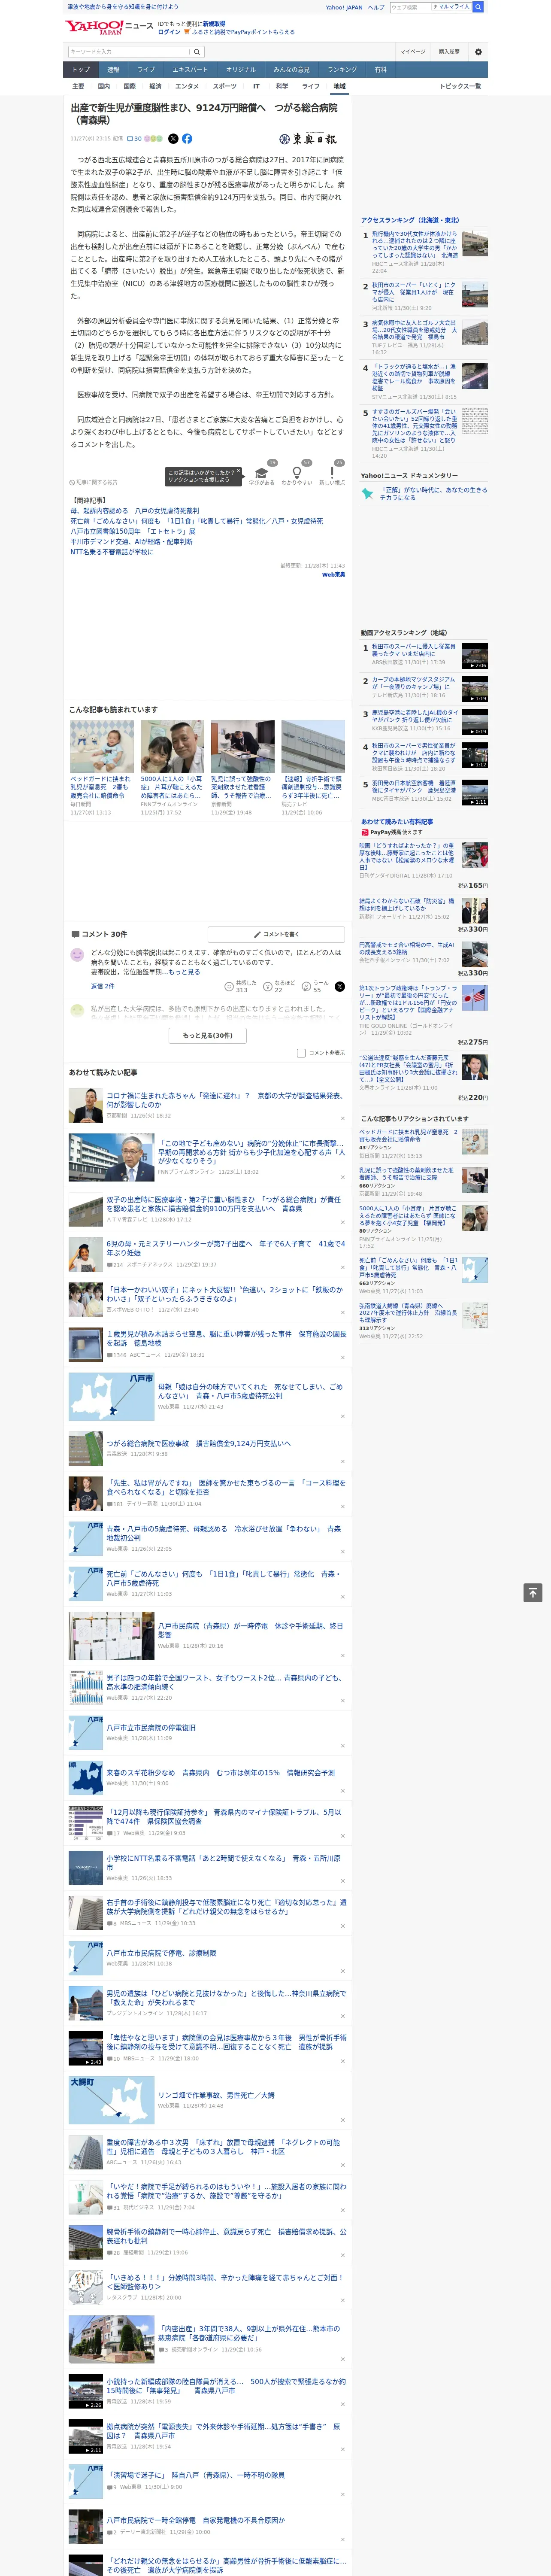Open the トップ tab
551x2576 pixels.
(81, 70)
